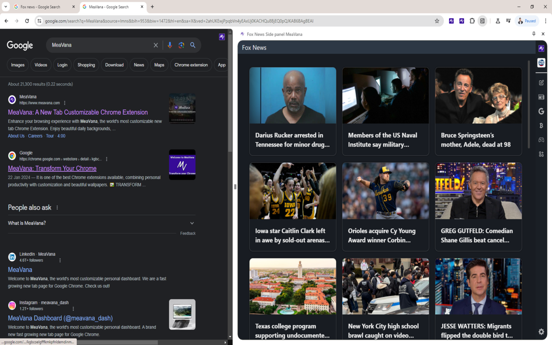The image size is (552, 345).
Task: Open the LinkedIn 'MeaVana' result link
Action: click(20, 270)
